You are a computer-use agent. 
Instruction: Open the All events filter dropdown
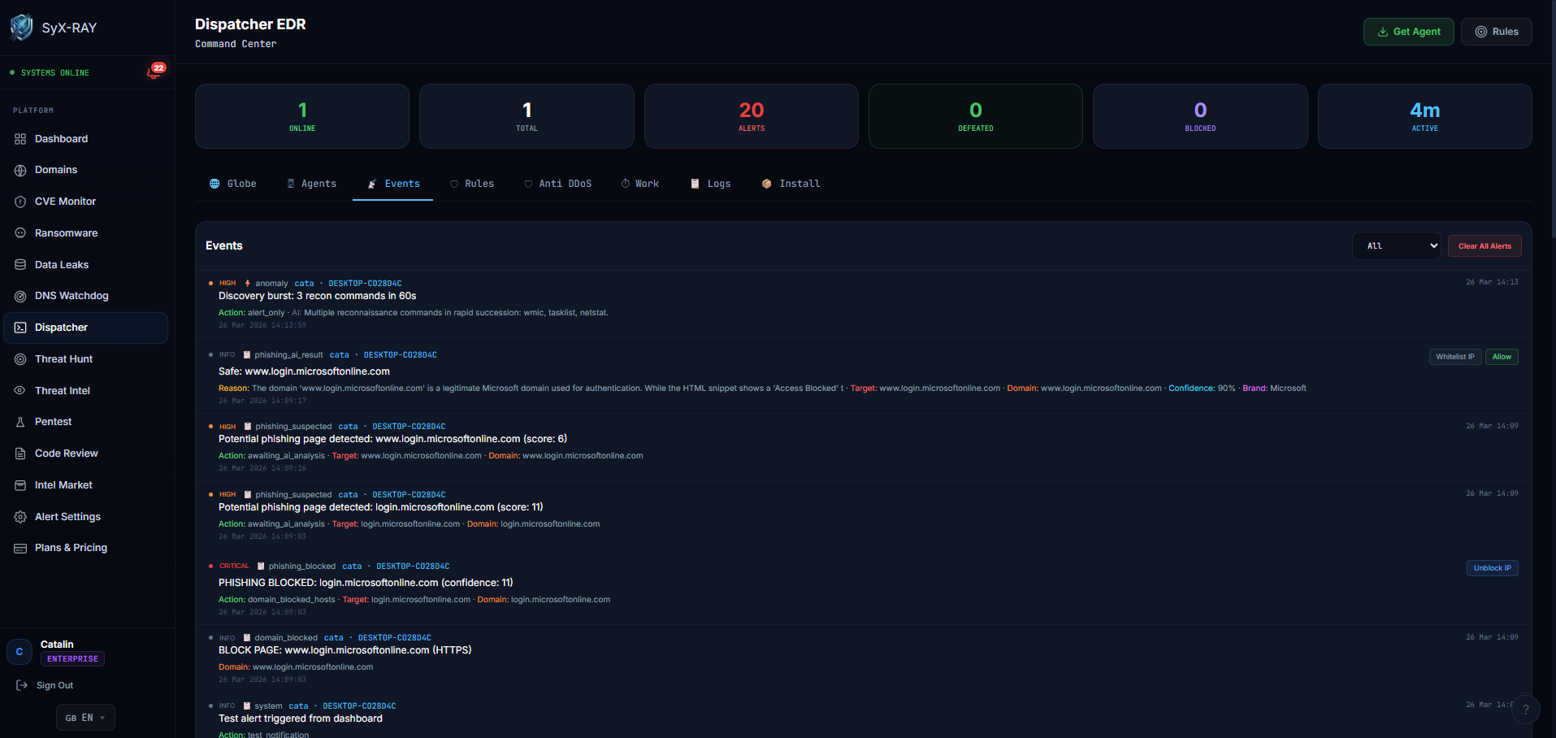pyautogui.click(x=1396, y=245)
